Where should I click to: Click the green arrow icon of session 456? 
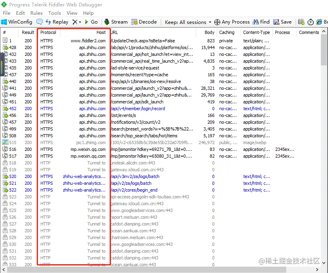point(5,115)
